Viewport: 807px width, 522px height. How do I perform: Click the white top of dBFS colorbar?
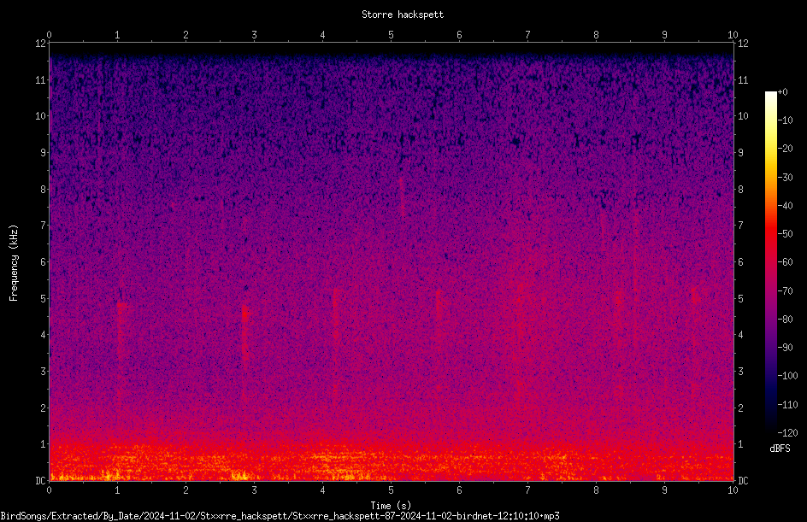(770, 96)
